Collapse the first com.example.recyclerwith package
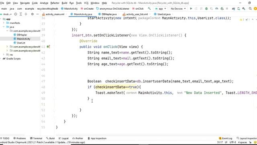Image resolution: width=257 pixels, height=145 pixels. pos(7,31)
